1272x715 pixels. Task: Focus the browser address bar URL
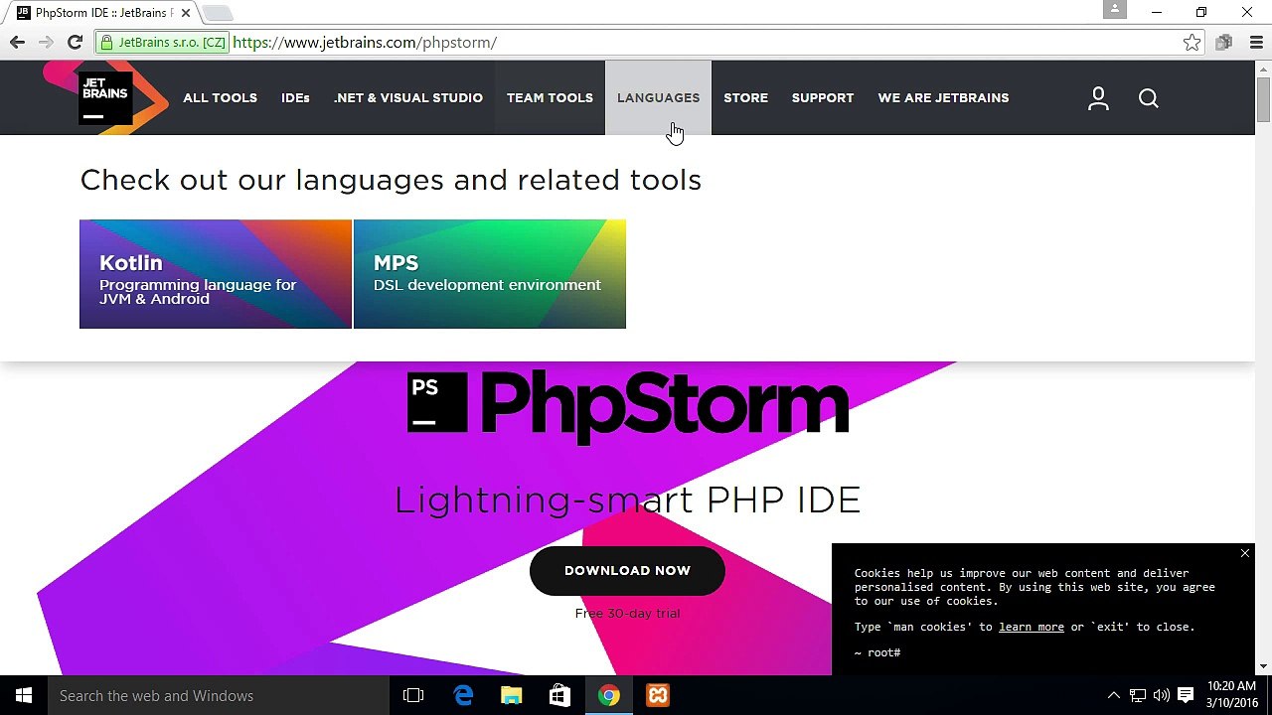(x=365, y=43)
